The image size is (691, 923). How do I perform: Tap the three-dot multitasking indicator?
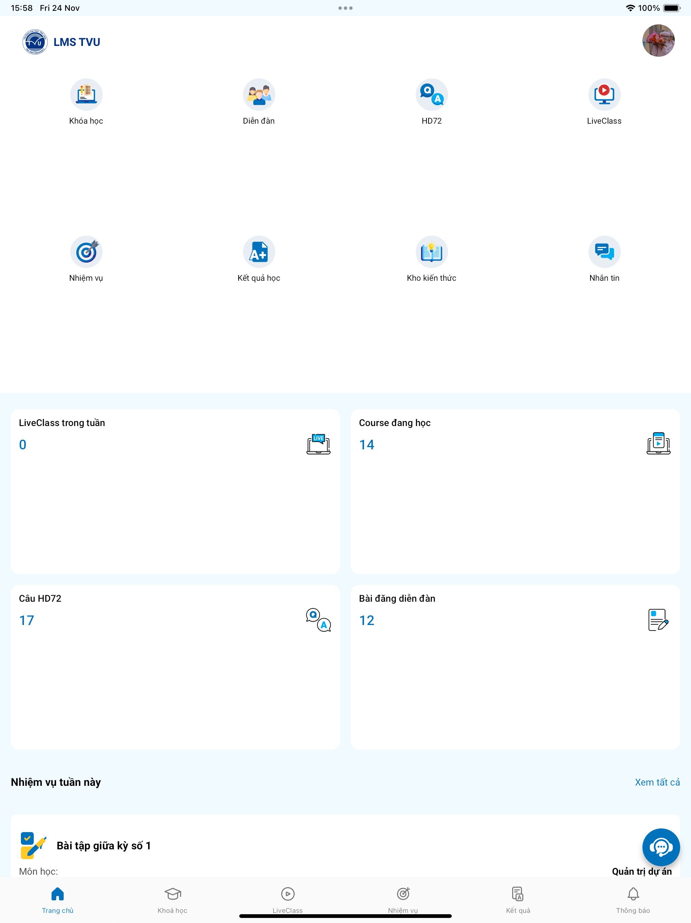coord(345,8)
